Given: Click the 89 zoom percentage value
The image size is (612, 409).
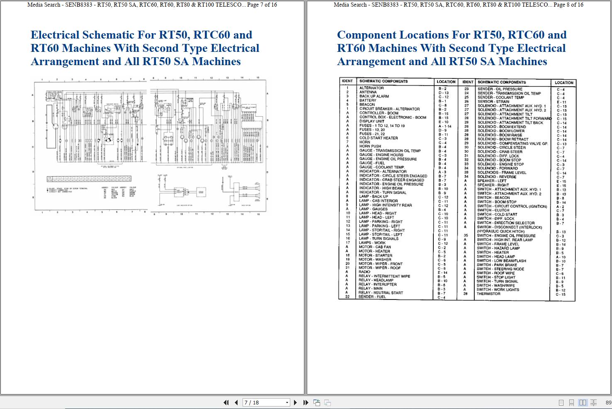Looking at the screenshot, I should pyautogui.click(x=606, y=402).
